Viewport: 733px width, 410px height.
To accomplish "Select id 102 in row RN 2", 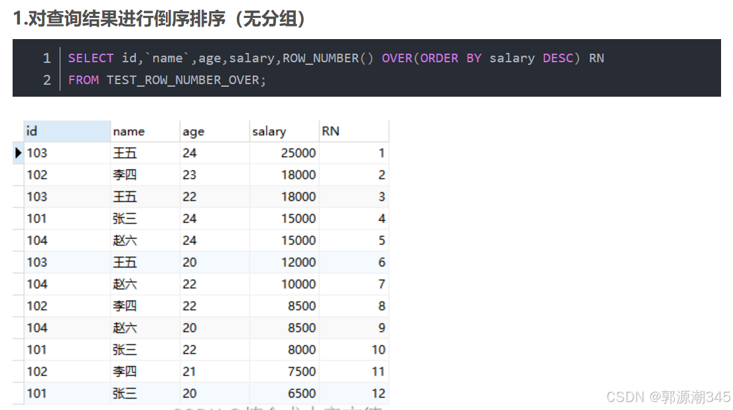I will 67,175.
